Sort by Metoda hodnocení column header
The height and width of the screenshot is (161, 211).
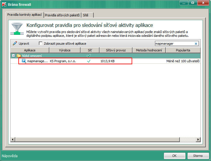pos(149,50)
